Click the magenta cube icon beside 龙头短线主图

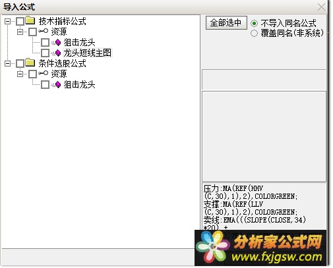[x=58, y=53]
